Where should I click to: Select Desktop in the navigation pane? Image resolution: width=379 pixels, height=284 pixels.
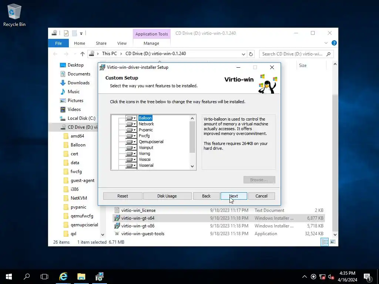click(x=76, y=65)
